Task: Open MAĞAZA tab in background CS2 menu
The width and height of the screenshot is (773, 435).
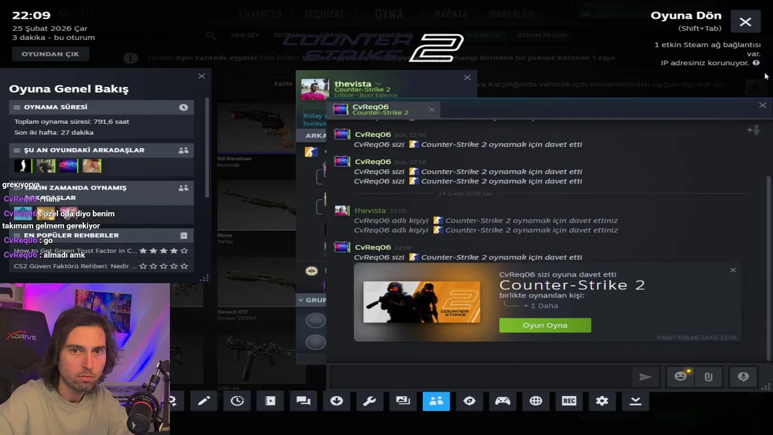Action: pos(451,14)
